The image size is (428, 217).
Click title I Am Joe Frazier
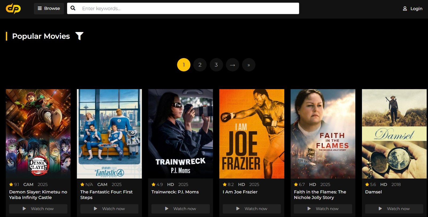point(240,192)
